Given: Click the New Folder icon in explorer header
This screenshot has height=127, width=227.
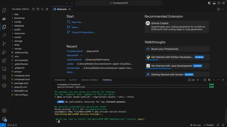Looking at the screenshot, I should (38, 9).
